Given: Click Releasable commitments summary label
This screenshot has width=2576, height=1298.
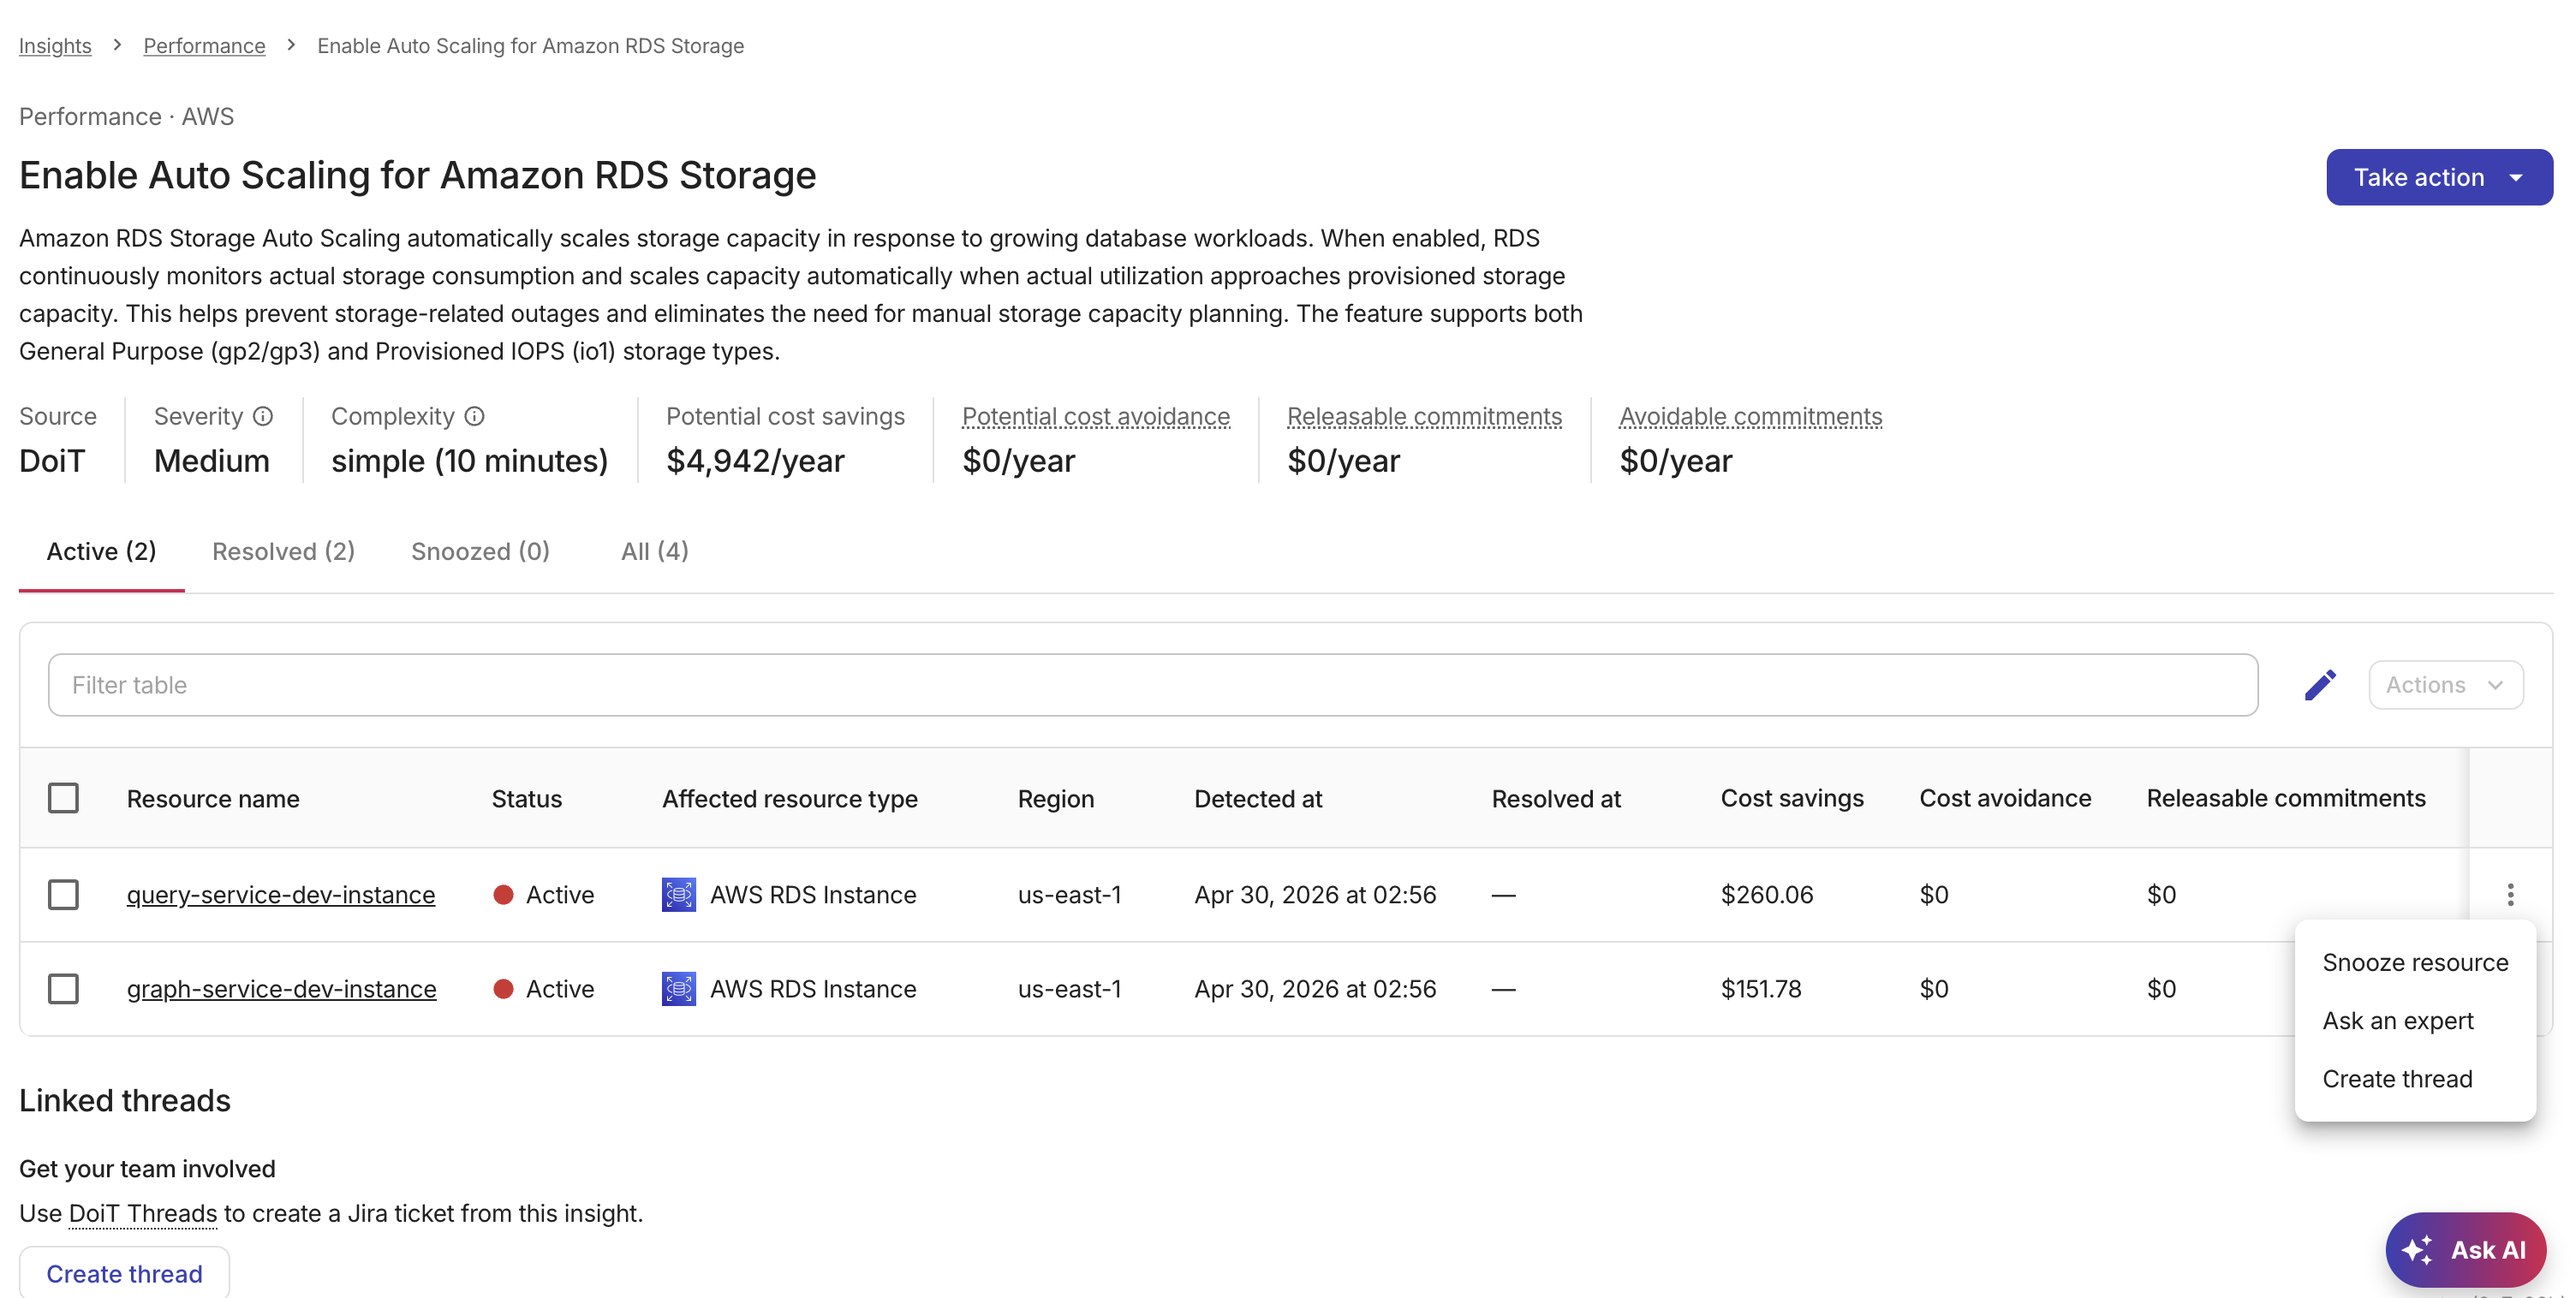Looking at the screenshot, I should click(x=1424, y=416).
